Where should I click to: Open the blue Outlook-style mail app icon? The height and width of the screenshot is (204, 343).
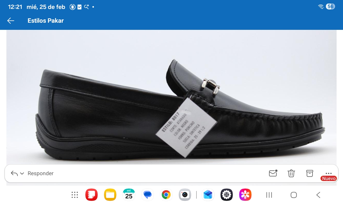coord(208,195)
